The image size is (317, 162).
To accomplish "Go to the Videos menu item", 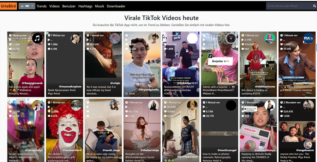I will (x=55, y=6).
